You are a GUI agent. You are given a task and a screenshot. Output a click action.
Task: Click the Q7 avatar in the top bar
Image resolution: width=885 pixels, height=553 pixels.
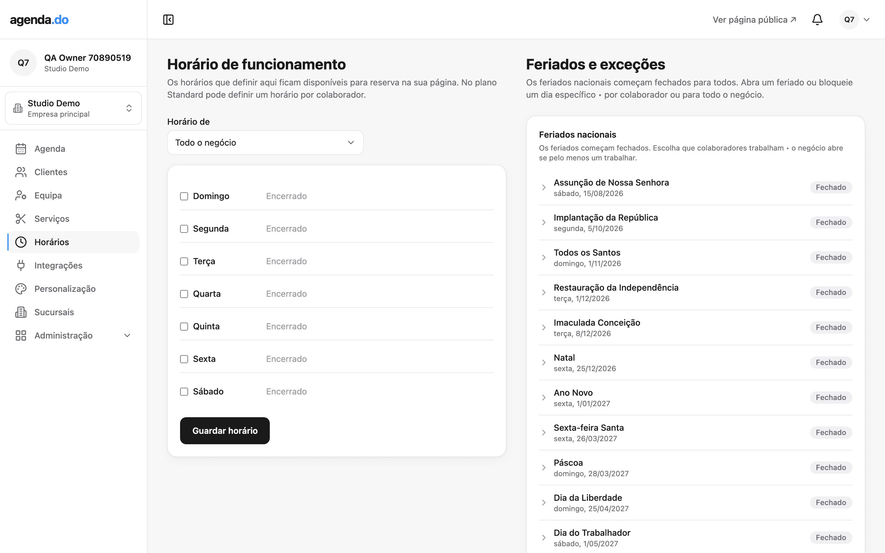point(849,20)
